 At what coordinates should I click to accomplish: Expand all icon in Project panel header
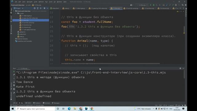tap(38, 8)
